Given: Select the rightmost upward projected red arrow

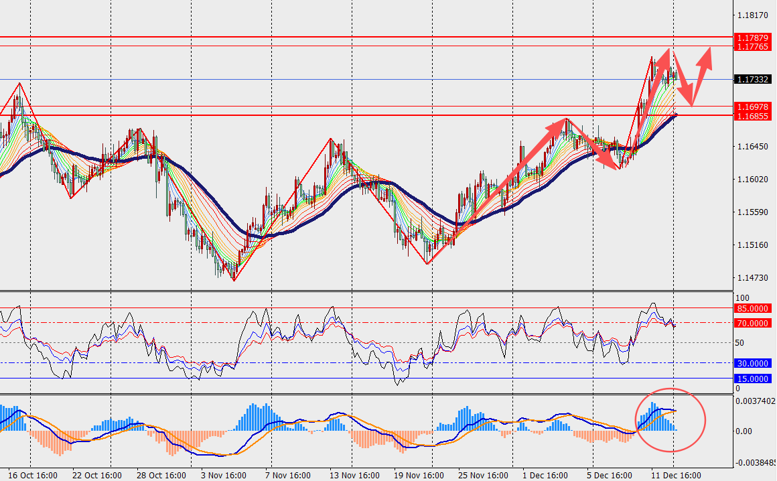Looking at the screenshot, I should coord(703,66).
